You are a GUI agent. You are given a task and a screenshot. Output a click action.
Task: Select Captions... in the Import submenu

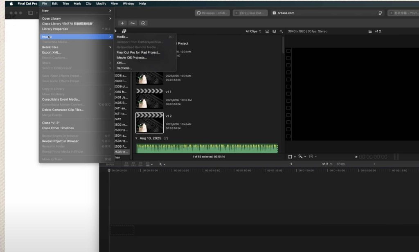tap(124, 68)
